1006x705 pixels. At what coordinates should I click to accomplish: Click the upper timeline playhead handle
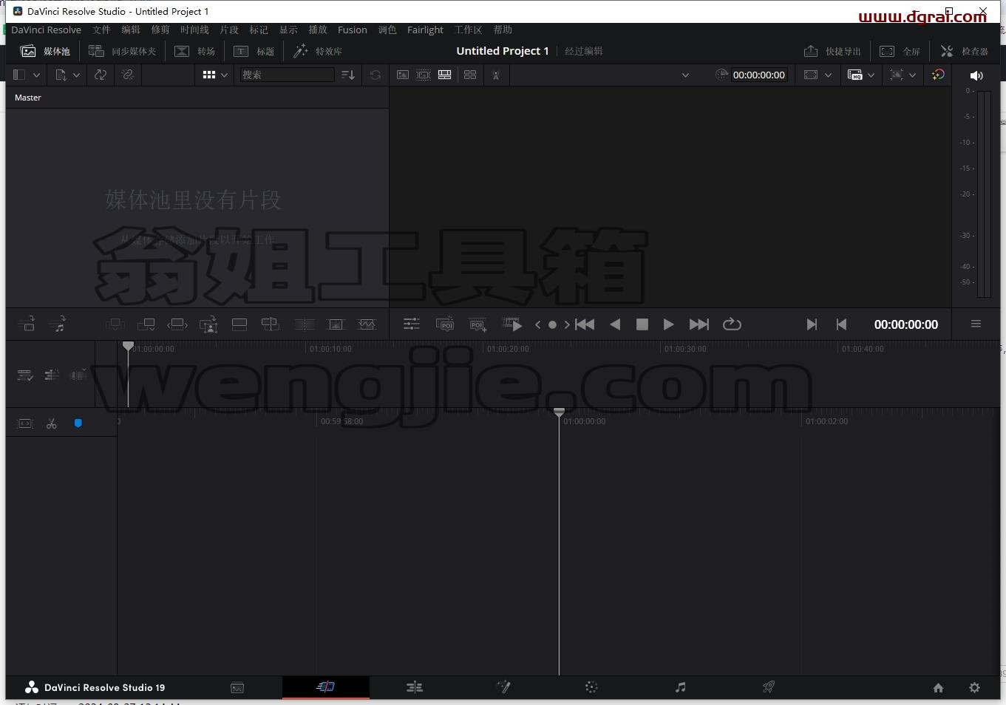coord(128,345)
